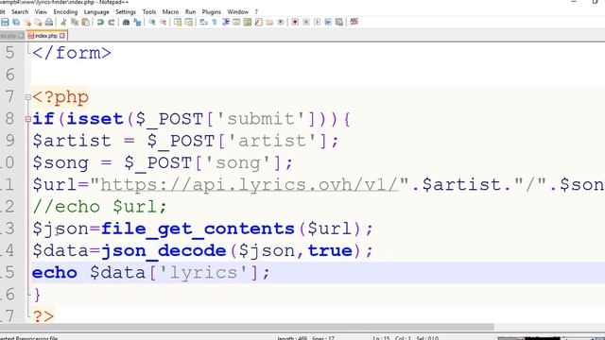Open the Search menu
The height and width of the screenshot is (340, 605).
coord(20,12)
